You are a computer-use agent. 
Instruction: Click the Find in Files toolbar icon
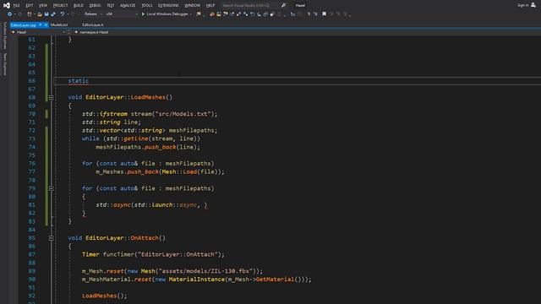[199, 14]
